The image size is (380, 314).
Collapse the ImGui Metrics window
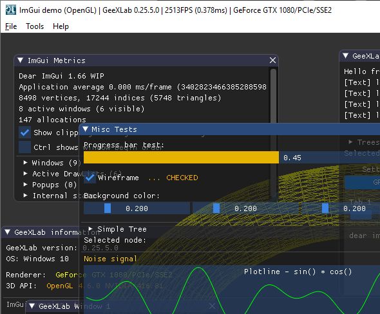pos(21,60)
